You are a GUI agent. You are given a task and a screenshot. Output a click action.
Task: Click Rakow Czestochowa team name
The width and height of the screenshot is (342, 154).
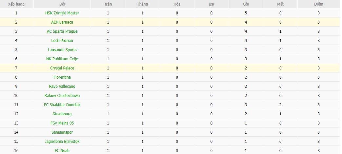(62, 96)
